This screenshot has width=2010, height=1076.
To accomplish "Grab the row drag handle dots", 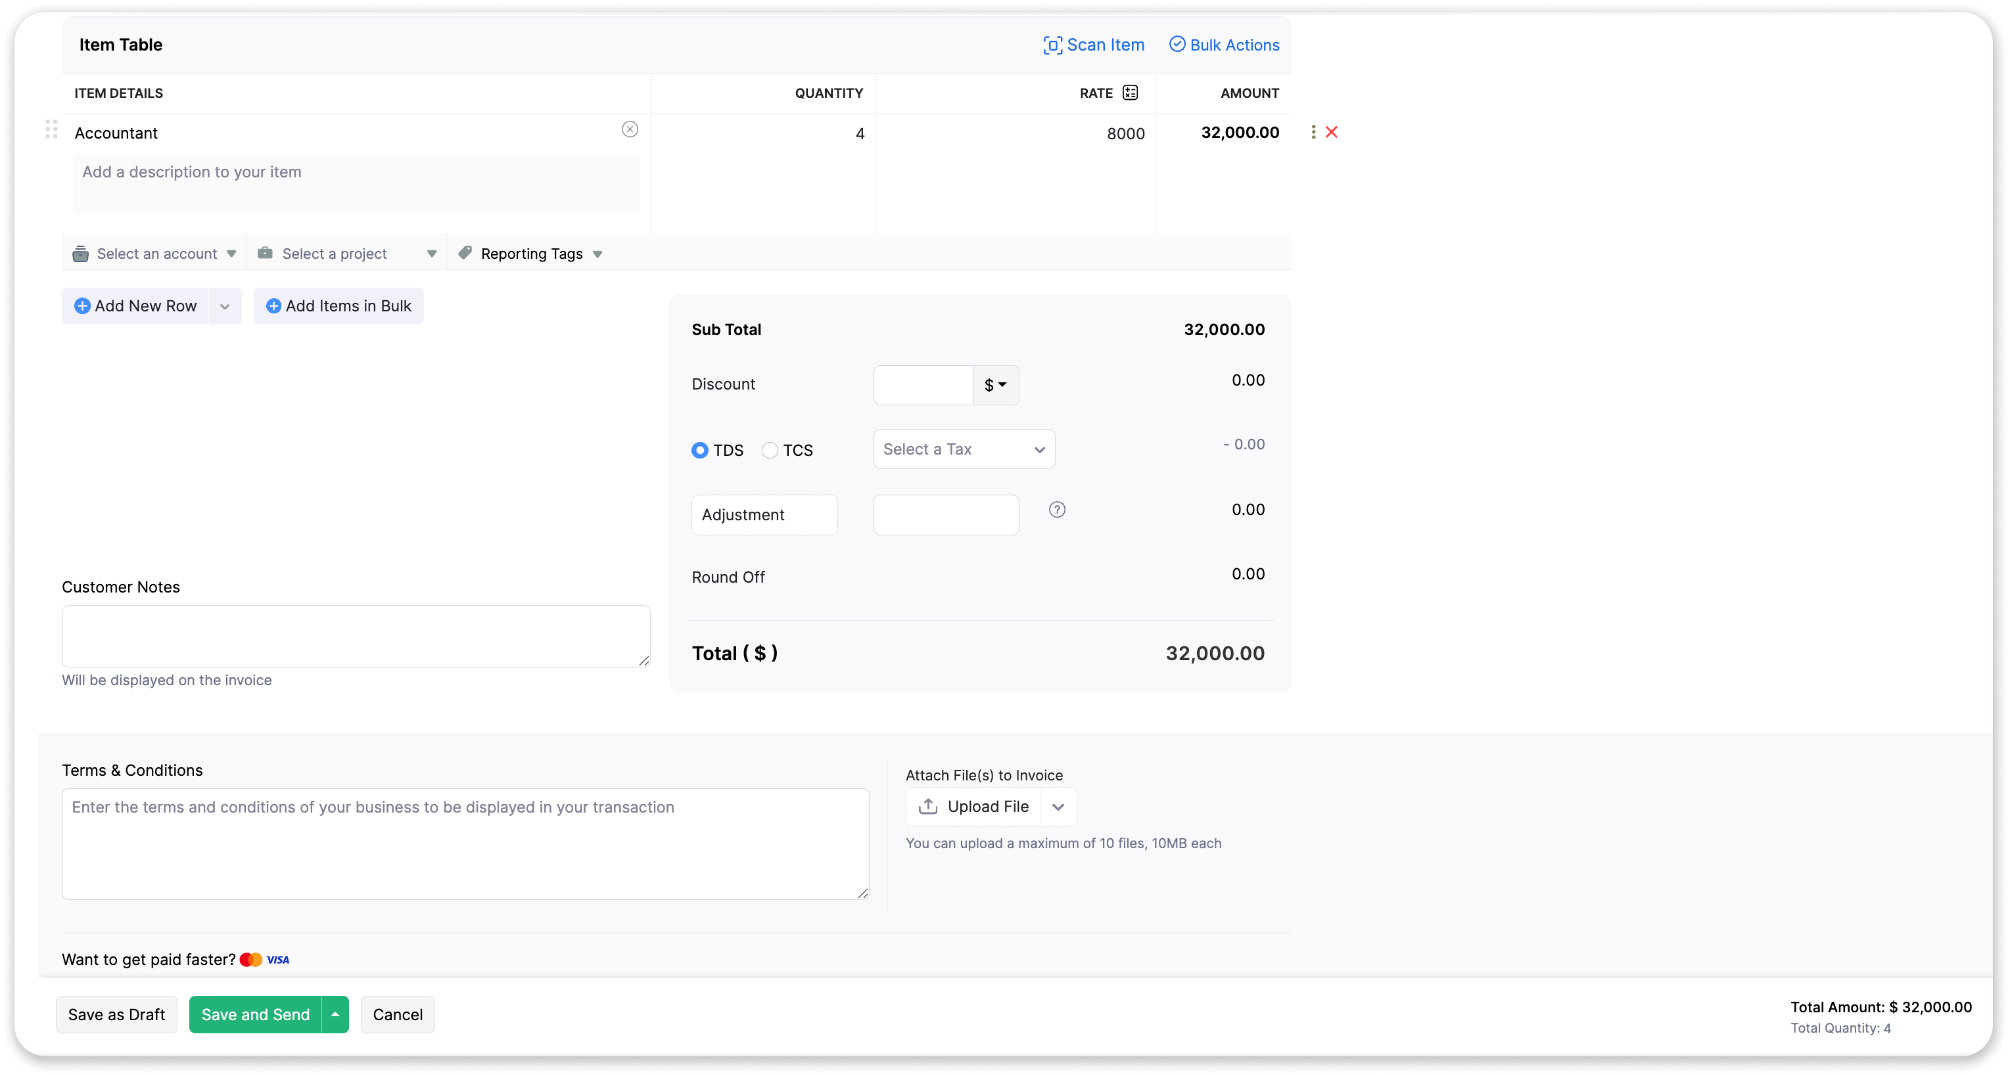I will (51, 129).
